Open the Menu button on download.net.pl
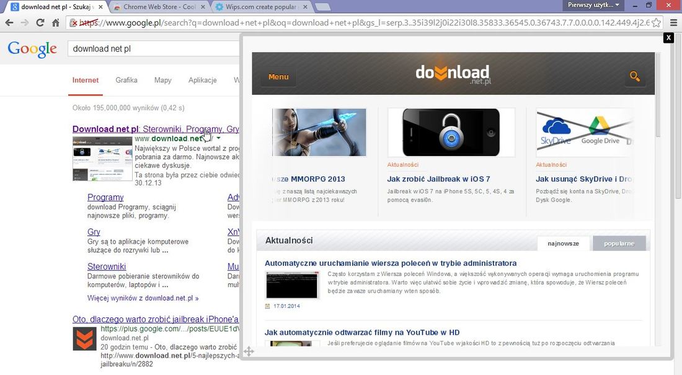682x375 pixels. coord(278,77)
